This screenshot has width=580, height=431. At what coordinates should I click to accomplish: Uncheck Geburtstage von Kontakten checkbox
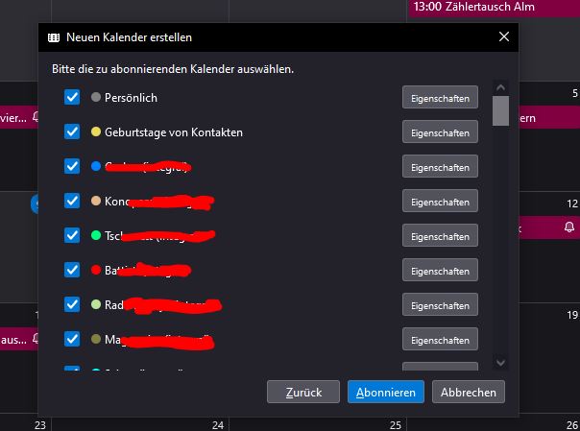coord(72,132)
